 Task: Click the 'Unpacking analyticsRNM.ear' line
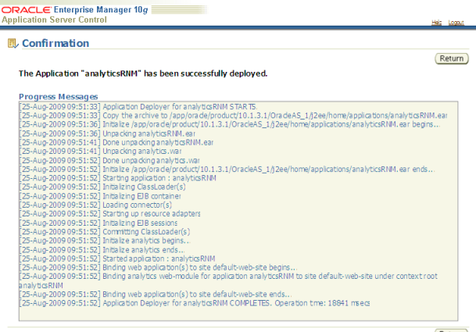(x=107, y=134)
